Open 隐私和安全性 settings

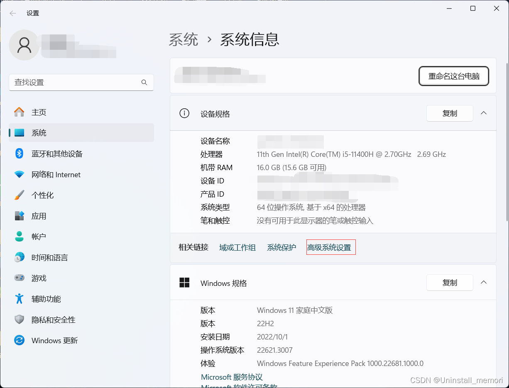click(x=53, y=320)
